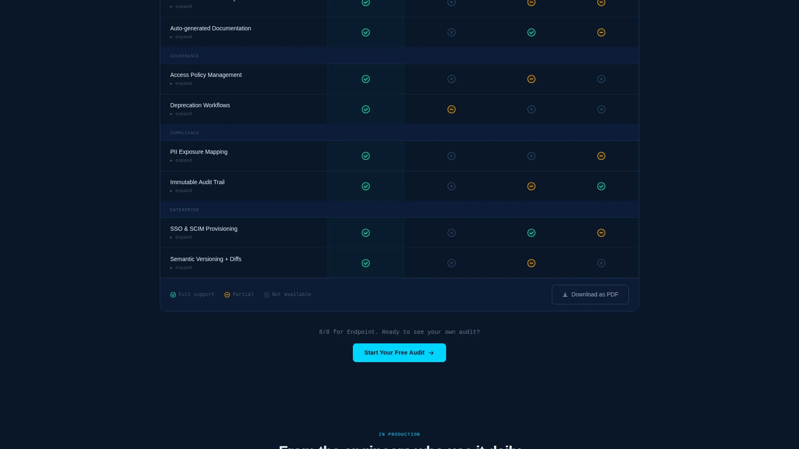The height and width of the screenshot is (449, 799).
Task: Click the GOVERNANCE section header
Action: click(185, 56)
